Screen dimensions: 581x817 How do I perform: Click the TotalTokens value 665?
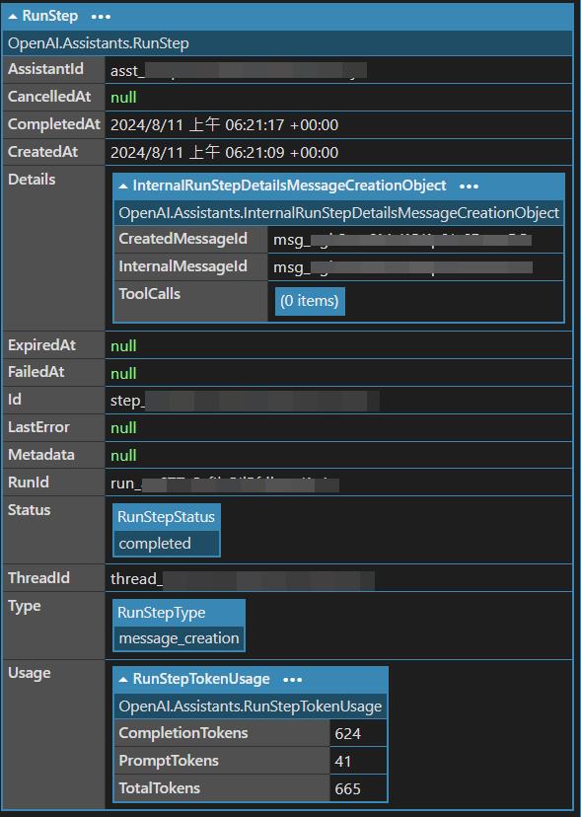[348, 788]
